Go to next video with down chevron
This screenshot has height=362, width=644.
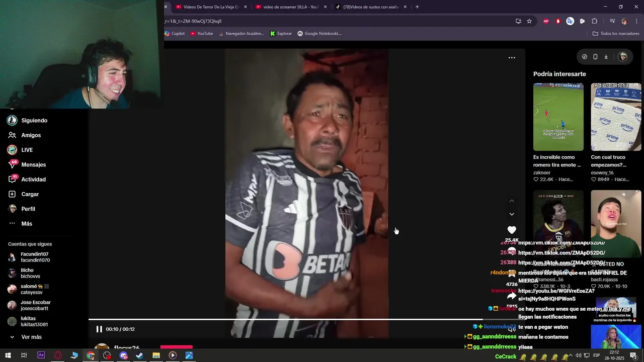(512, 214)
